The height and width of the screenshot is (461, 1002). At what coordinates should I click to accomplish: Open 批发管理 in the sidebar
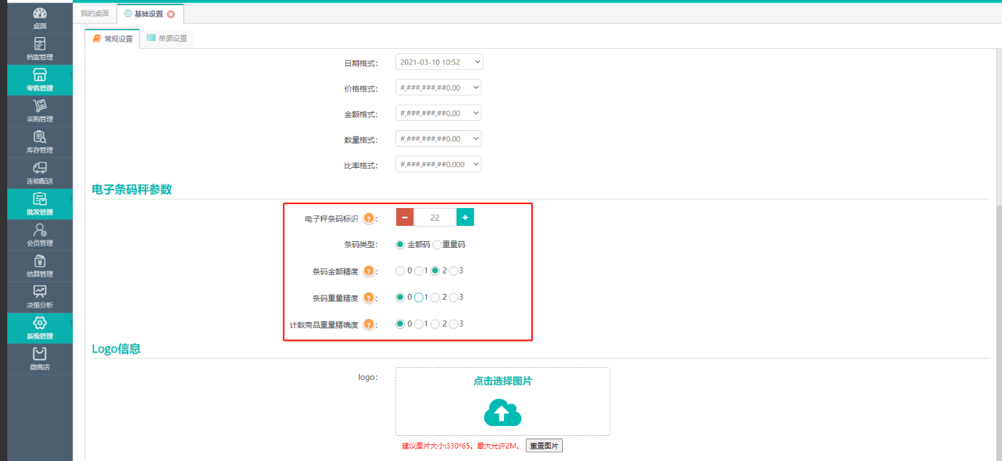[40, 204]
